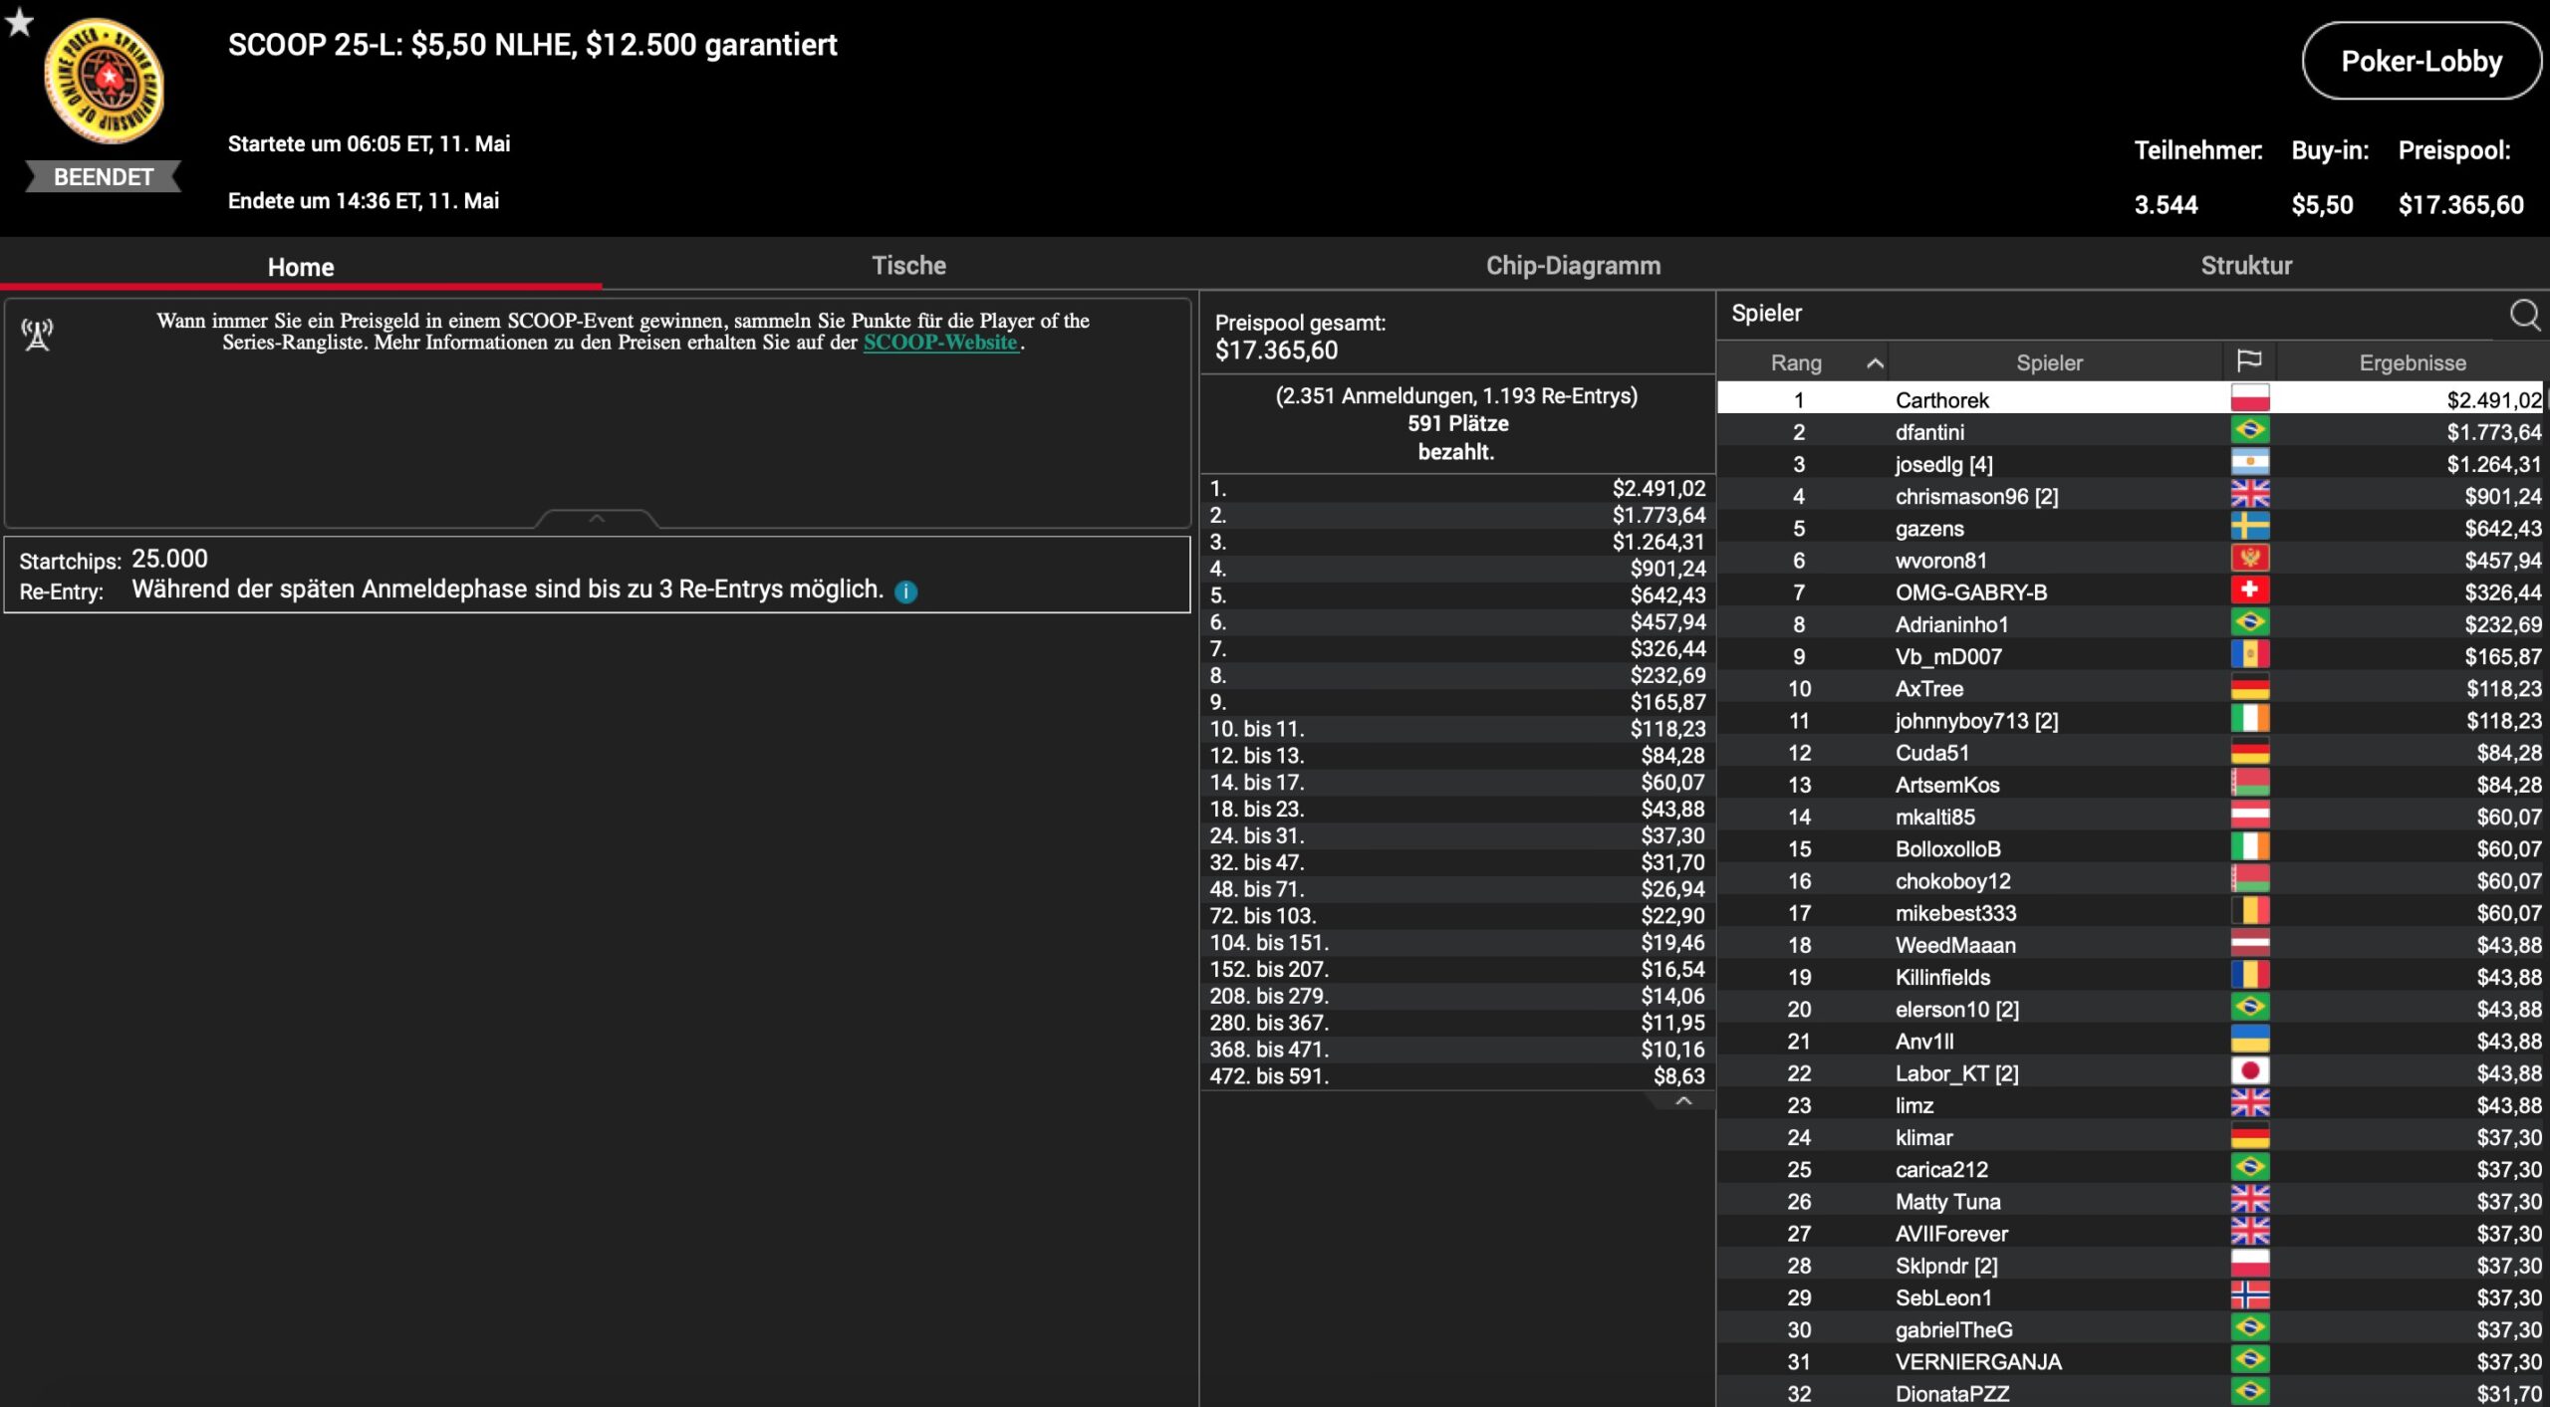This screenshot has height=1407, width=2550.
Task: Open player search magnifier icon
Action: tap(2524, 315)
